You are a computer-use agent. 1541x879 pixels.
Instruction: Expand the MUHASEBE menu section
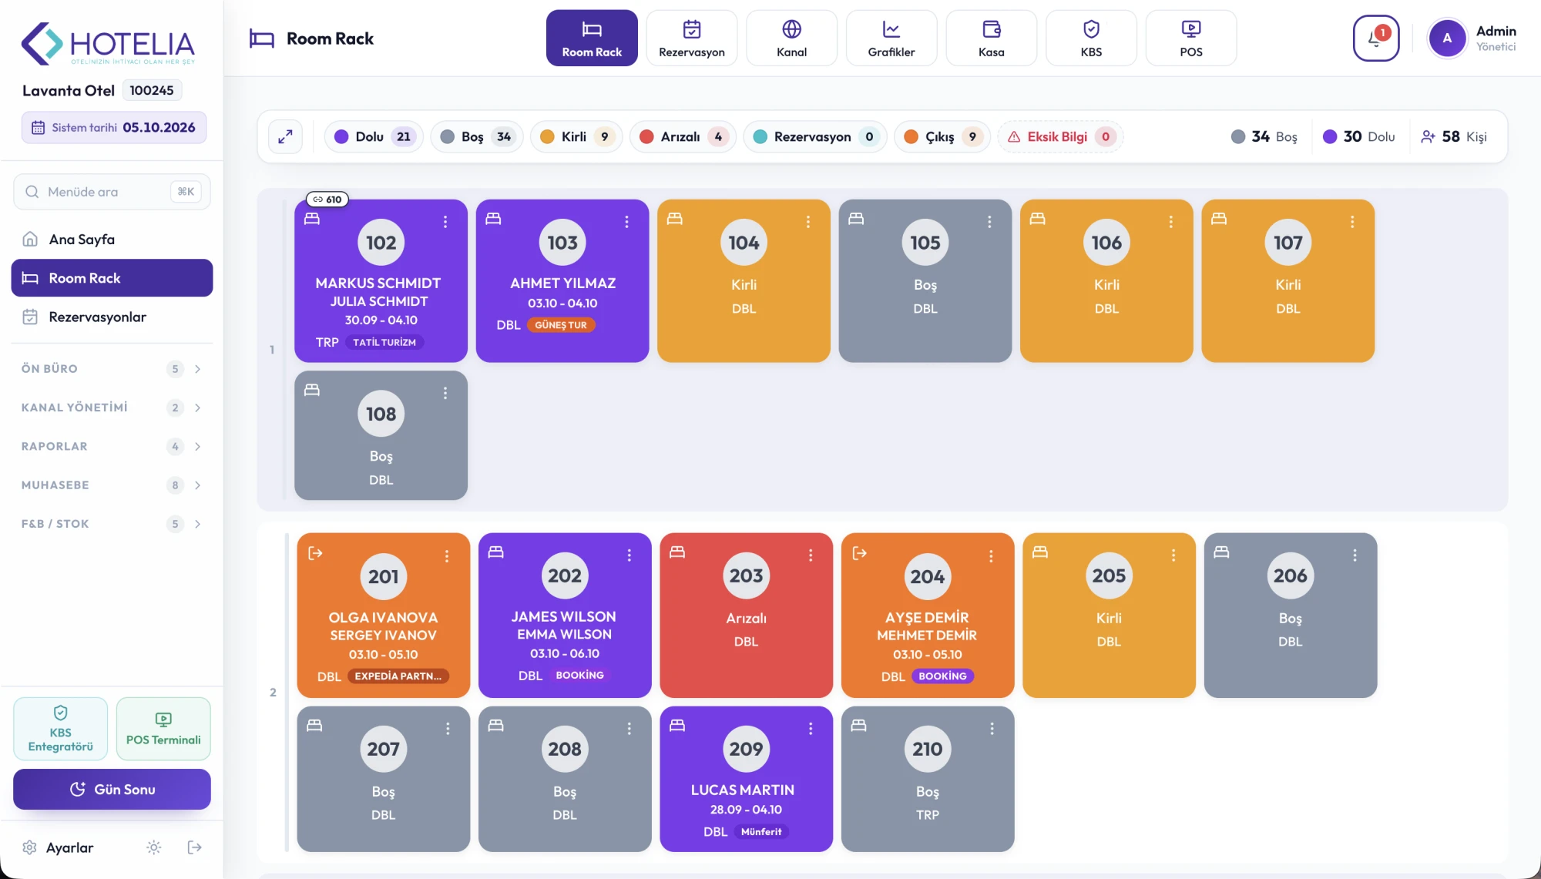click(x=112, y=485)
